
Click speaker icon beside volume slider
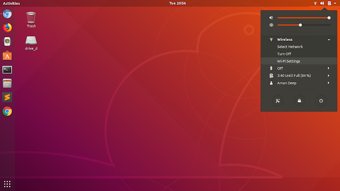tap(271, 18)
